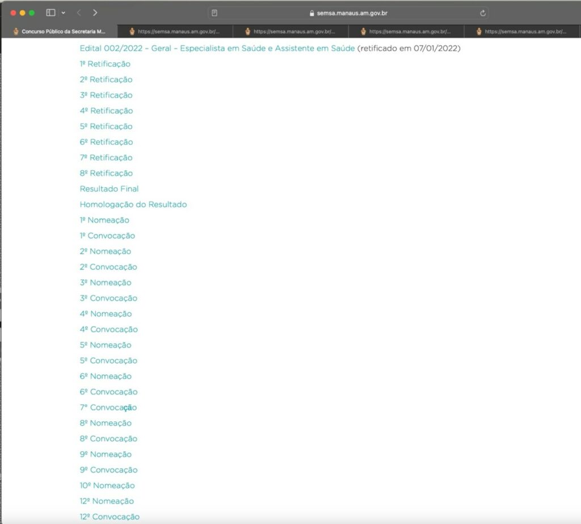Open the 3ª Nomeação link
The width and height of the screenshot is (581, 524).
click(x=105, y=282)
